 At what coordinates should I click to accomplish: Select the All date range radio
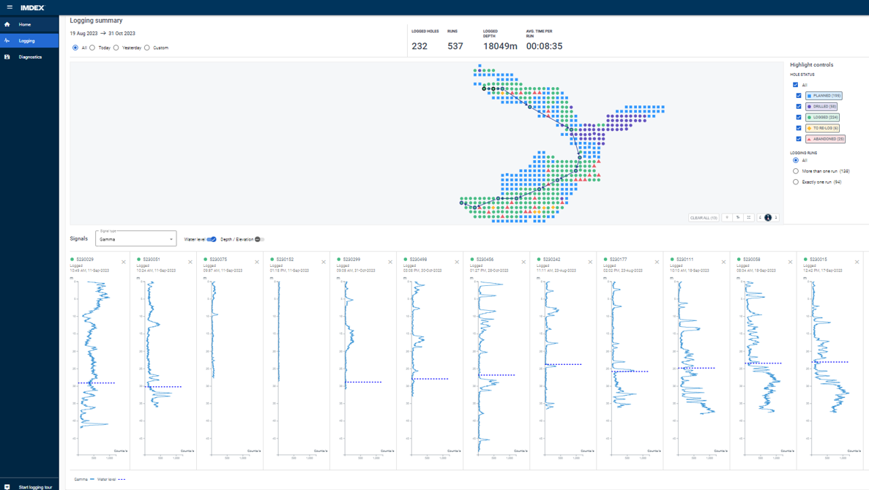tap(75, 48)
